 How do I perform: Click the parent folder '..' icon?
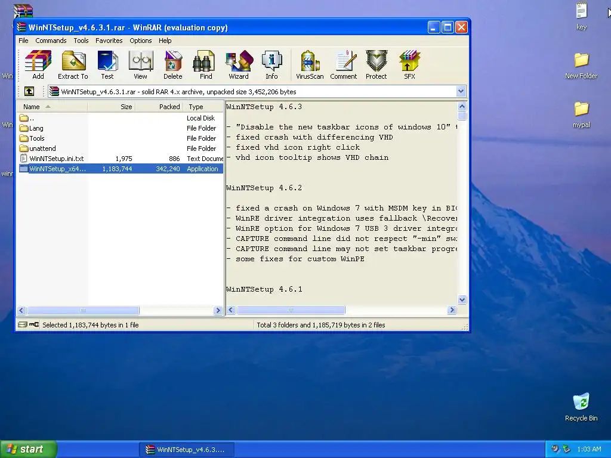click(x=24, y=118)
